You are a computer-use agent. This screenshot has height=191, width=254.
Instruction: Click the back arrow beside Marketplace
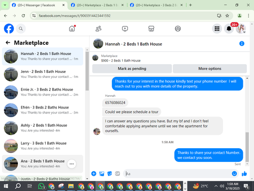pyautogui.click(x=8, y=42)
